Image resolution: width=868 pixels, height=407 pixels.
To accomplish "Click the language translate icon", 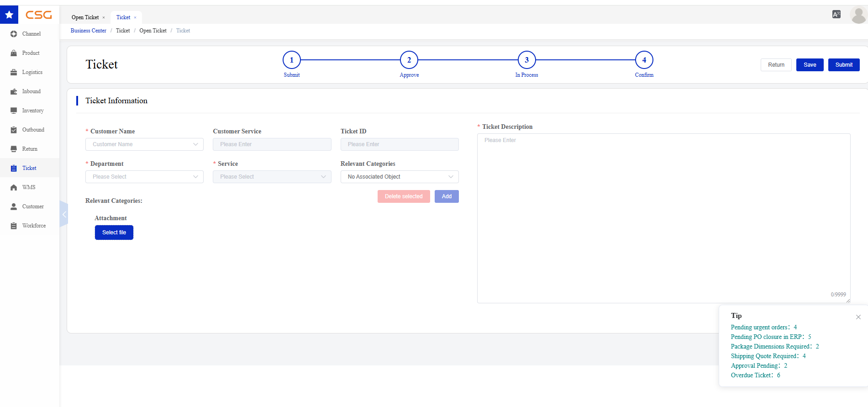I will [x=836, y=14].
